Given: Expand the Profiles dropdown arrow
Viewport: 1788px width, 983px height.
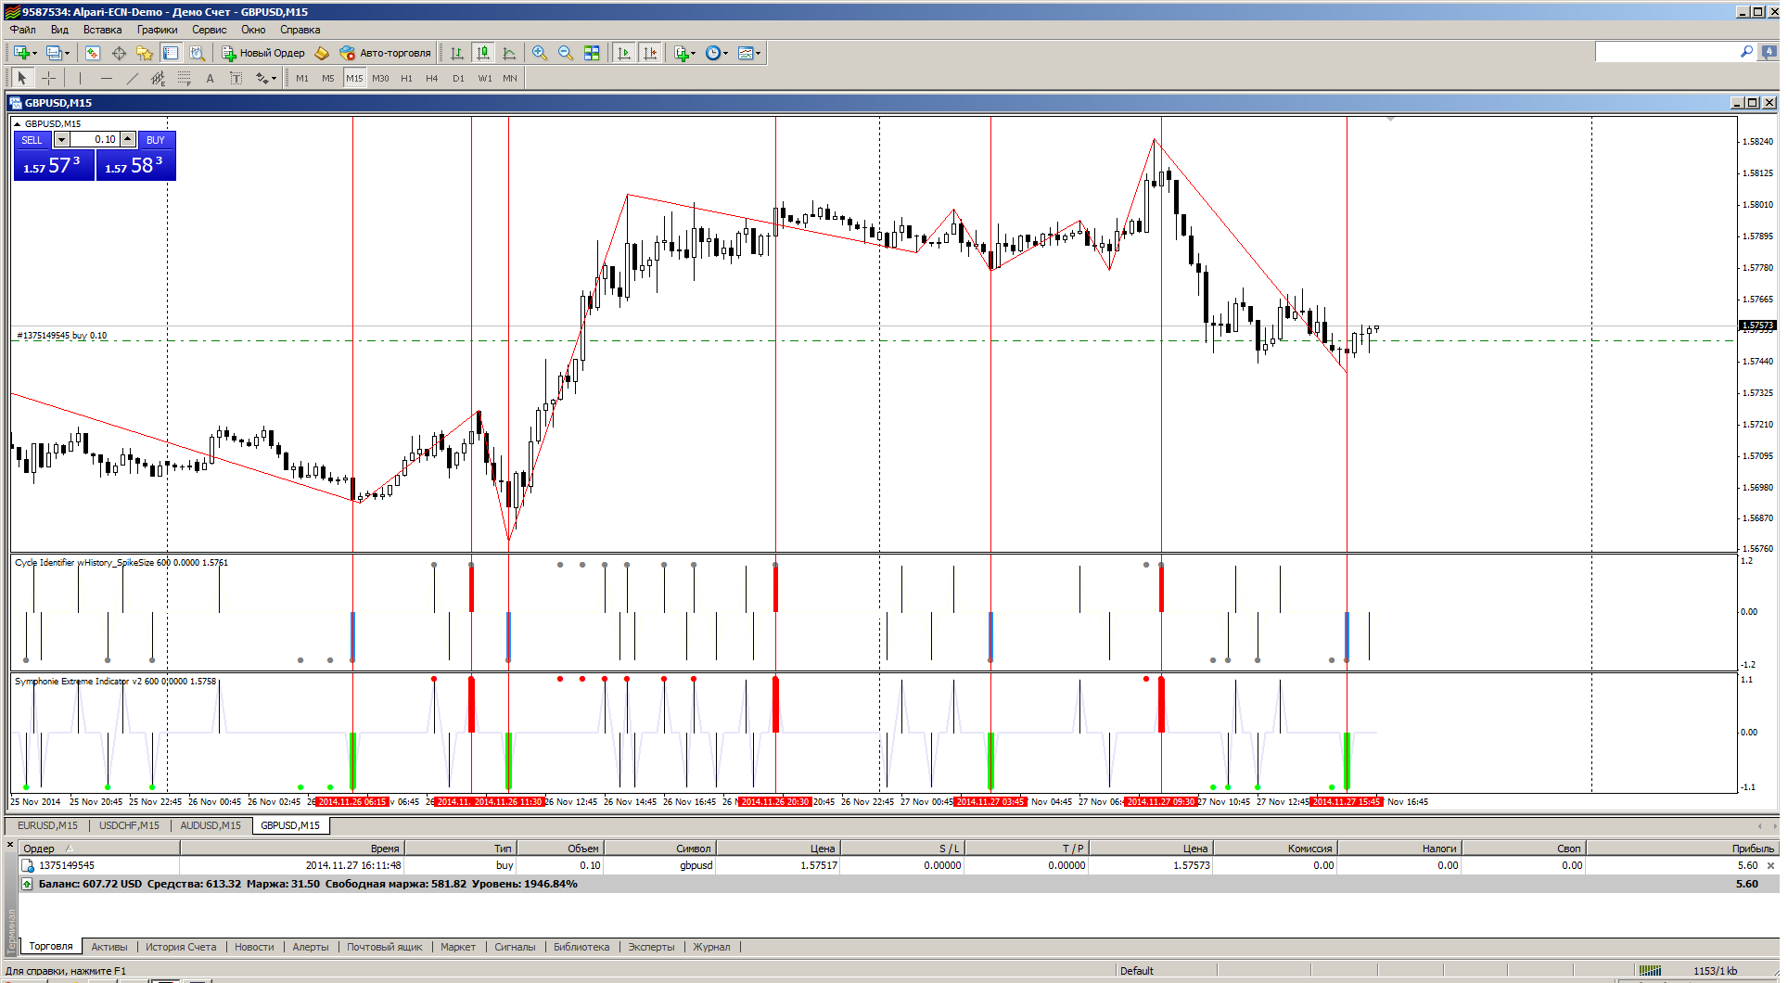Looking at the screenshot, I should tap(67, 53).
